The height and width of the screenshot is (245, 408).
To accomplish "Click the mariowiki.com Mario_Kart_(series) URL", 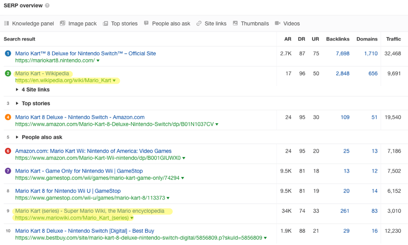I will tap(72, 218).
